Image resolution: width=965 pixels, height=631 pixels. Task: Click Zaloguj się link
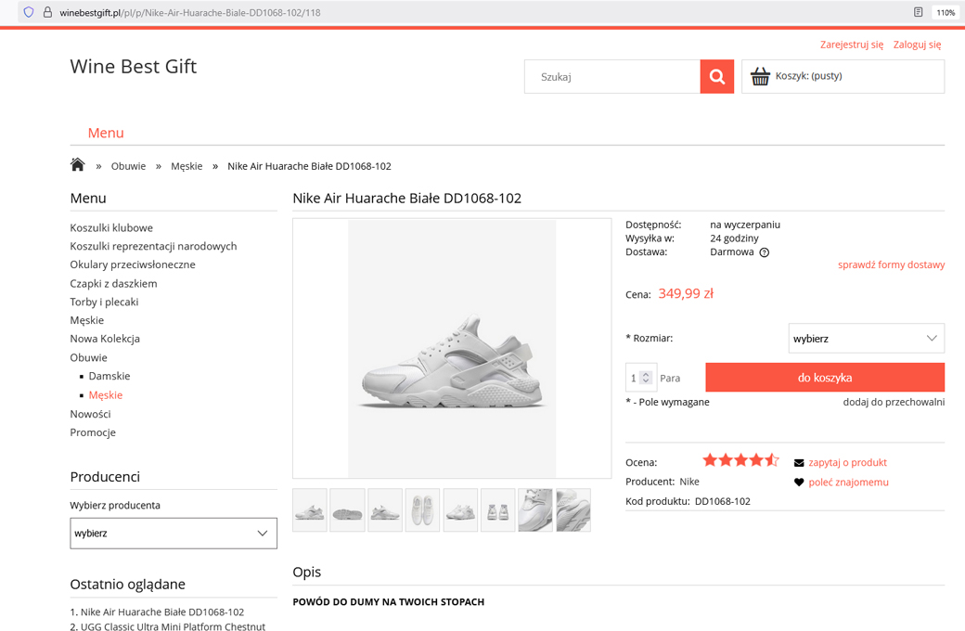pos(917,45)
